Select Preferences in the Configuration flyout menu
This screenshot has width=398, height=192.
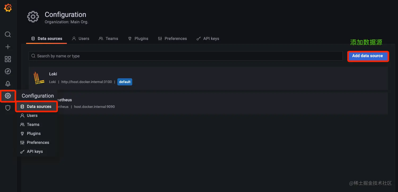(38, 143)
